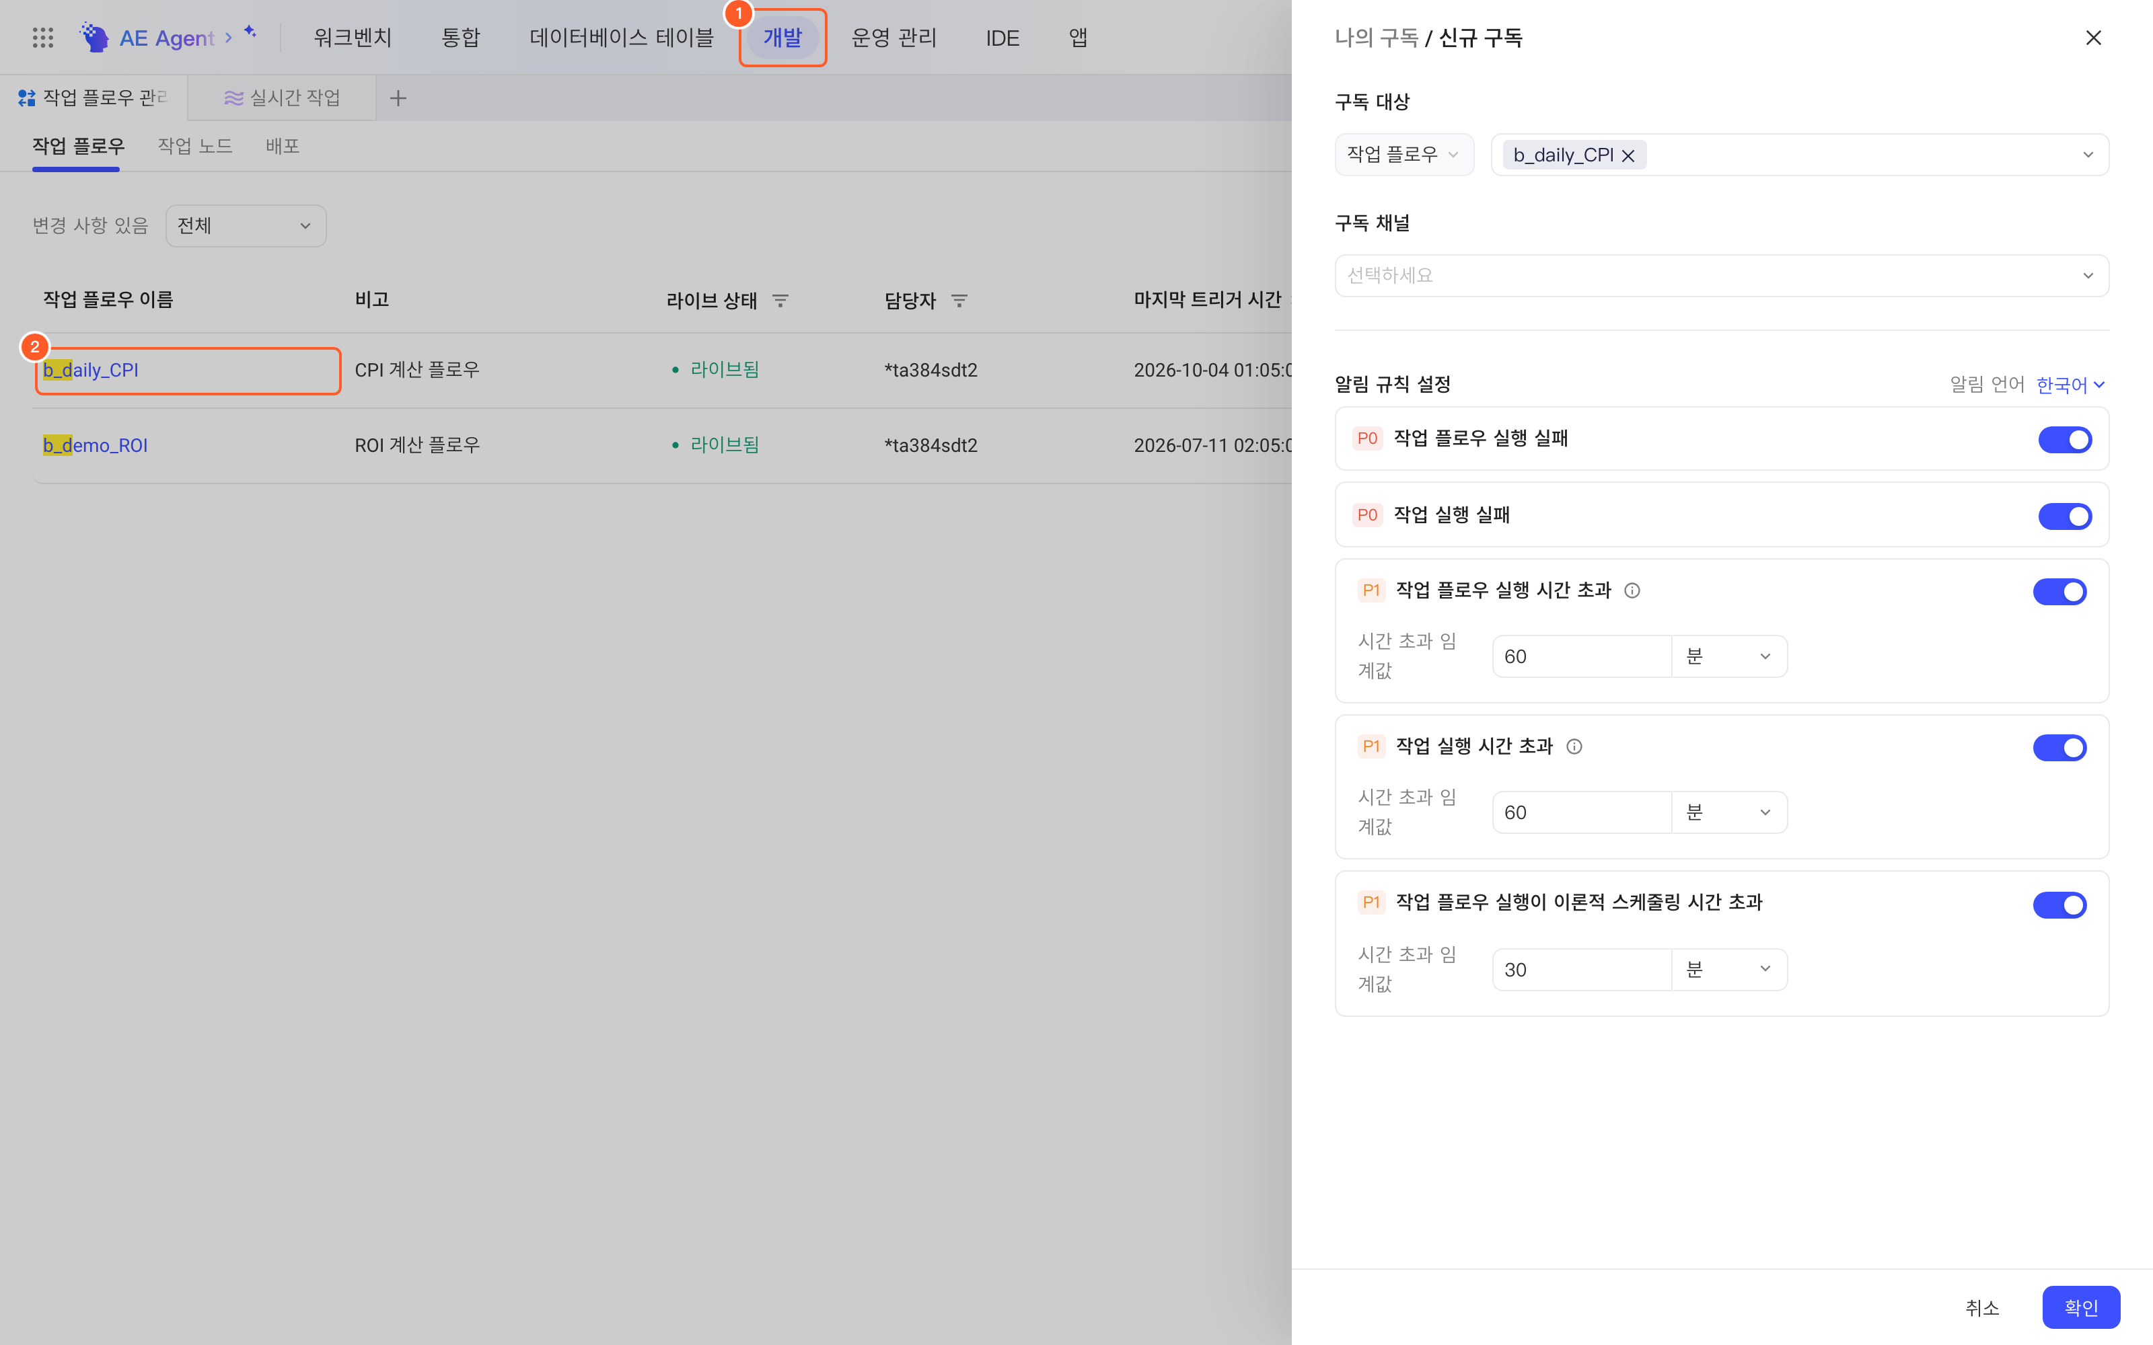Open the b_demo_ROI workflow link

(95, 445)
